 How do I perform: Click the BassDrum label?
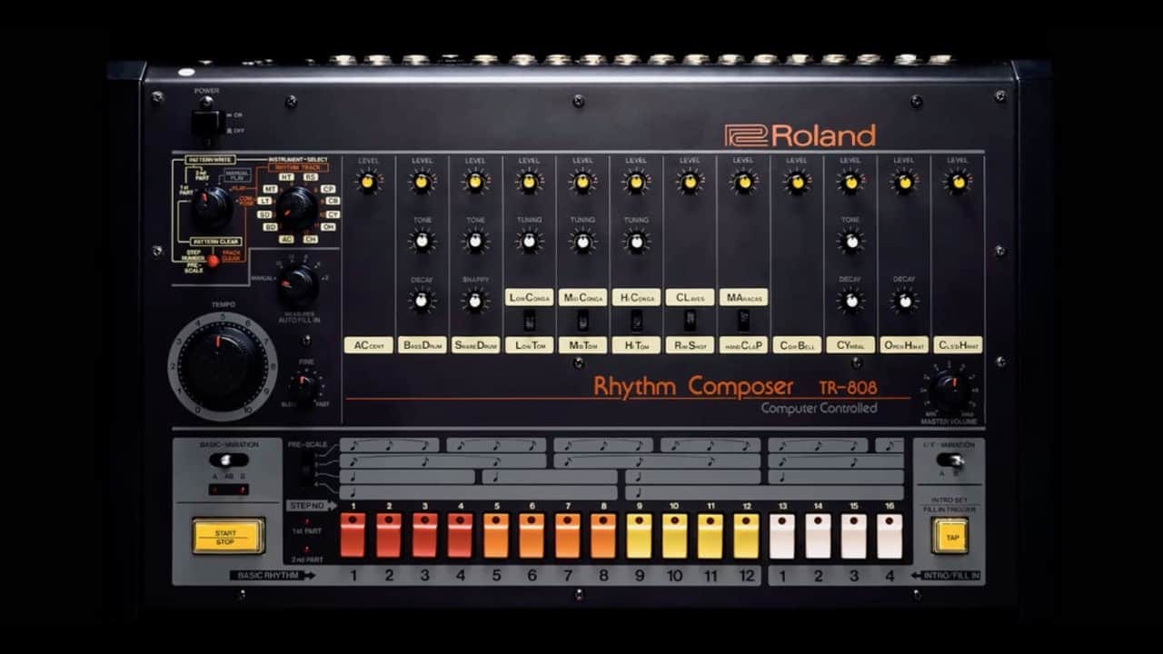tap(422, 345)
